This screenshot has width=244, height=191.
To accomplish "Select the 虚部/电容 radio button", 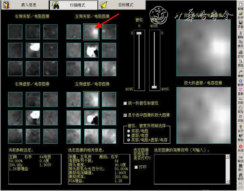I will (x=128, y=135).
